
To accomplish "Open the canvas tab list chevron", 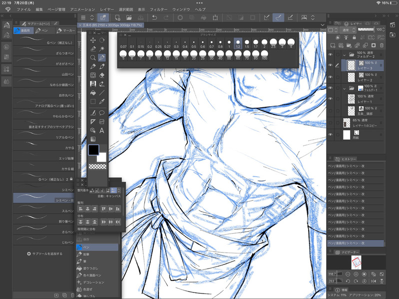I will [323, 25].
